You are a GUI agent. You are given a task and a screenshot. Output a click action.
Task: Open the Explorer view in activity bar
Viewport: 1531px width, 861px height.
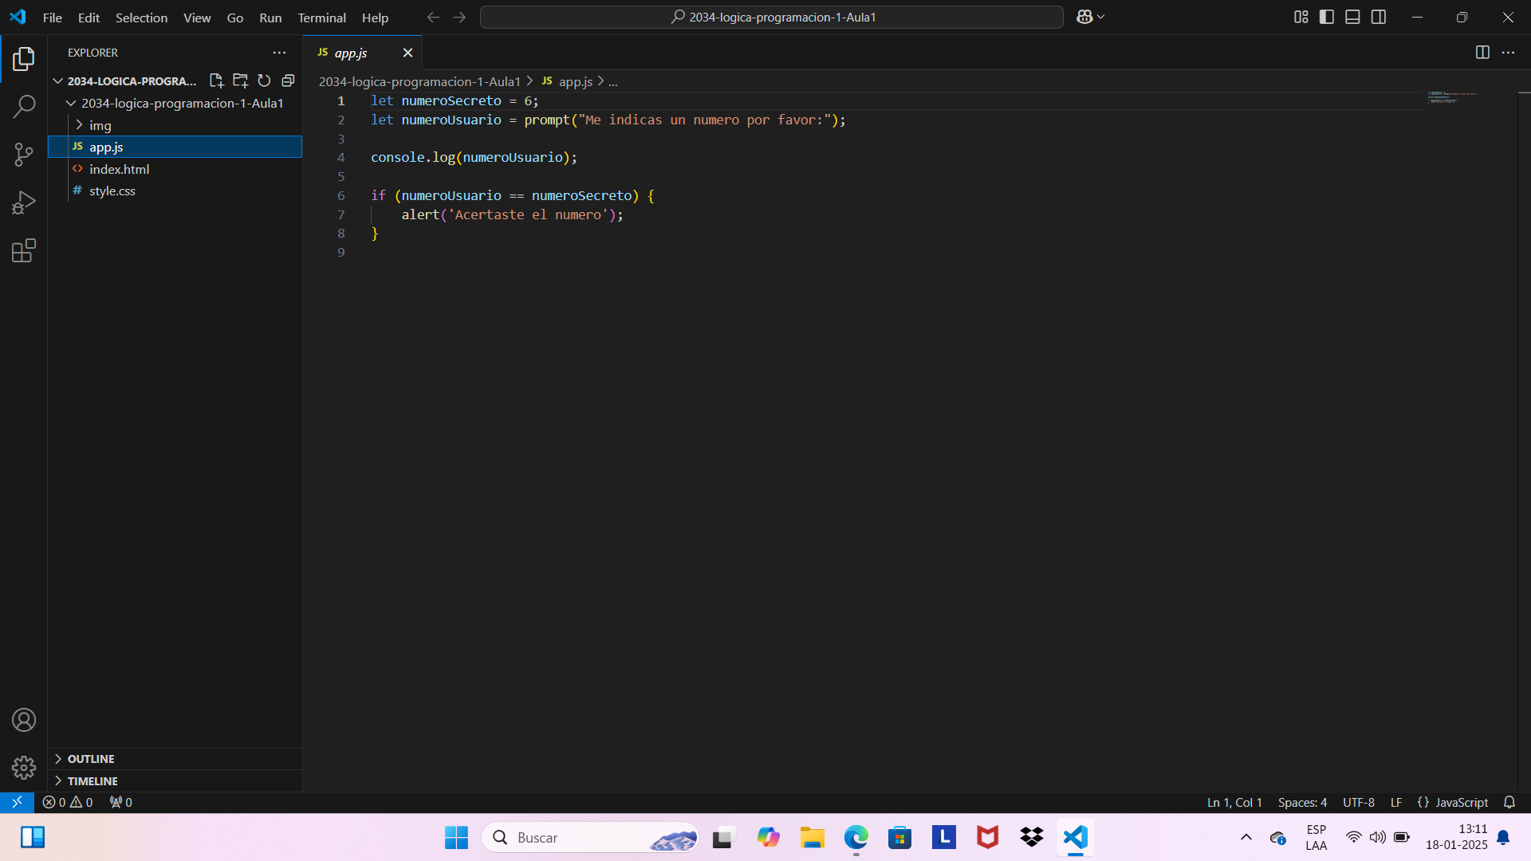(x=24, y=58)
